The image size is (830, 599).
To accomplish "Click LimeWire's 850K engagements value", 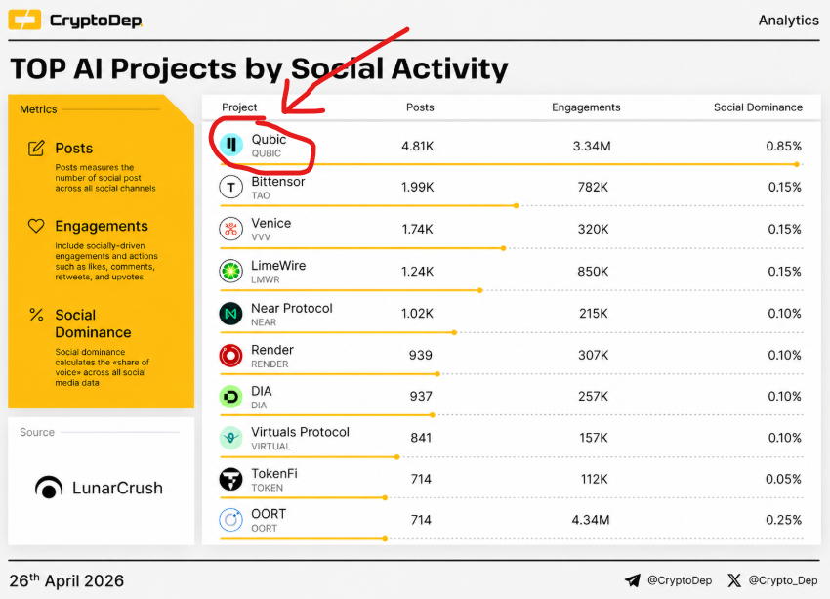I will tap(593, 272).
